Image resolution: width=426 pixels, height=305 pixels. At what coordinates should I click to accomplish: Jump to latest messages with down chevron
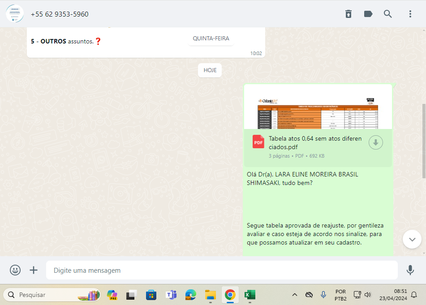[x=412, y=239]
